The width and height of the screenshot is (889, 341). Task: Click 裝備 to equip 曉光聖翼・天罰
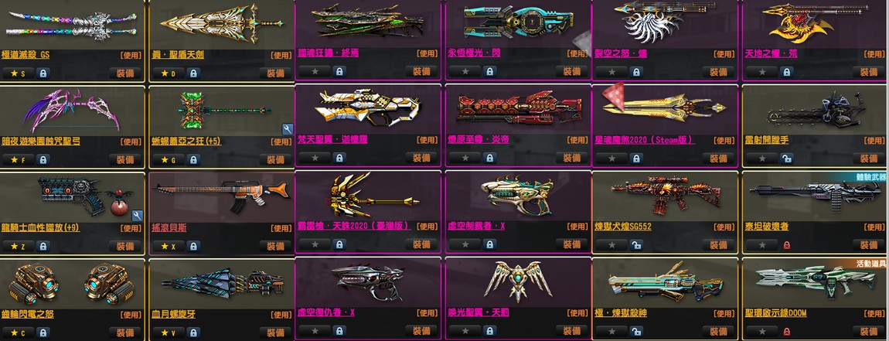point(571,332)
